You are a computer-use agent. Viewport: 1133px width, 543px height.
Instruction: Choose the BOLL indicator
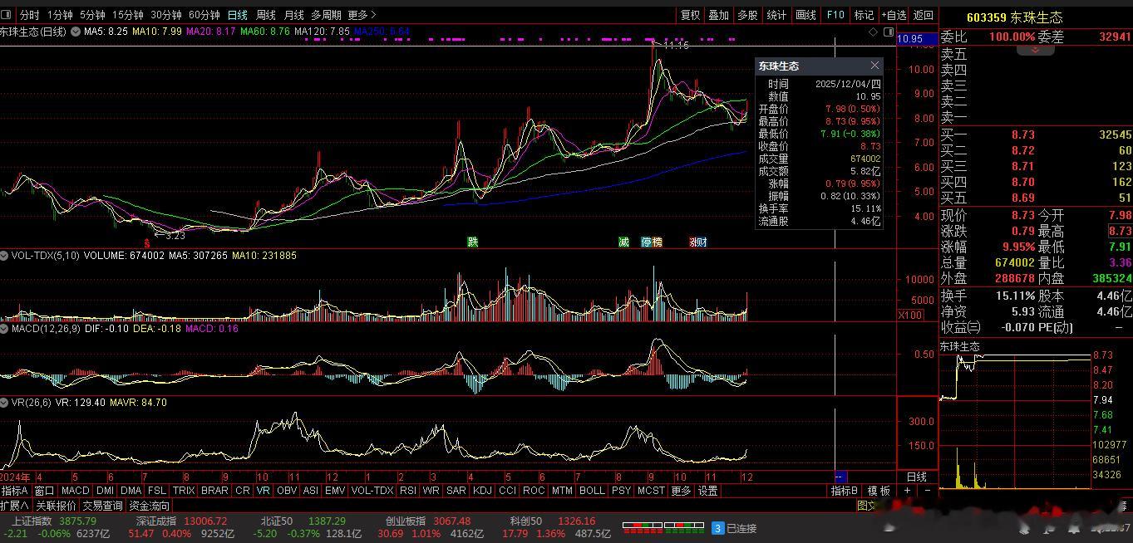tap(592, 491)
